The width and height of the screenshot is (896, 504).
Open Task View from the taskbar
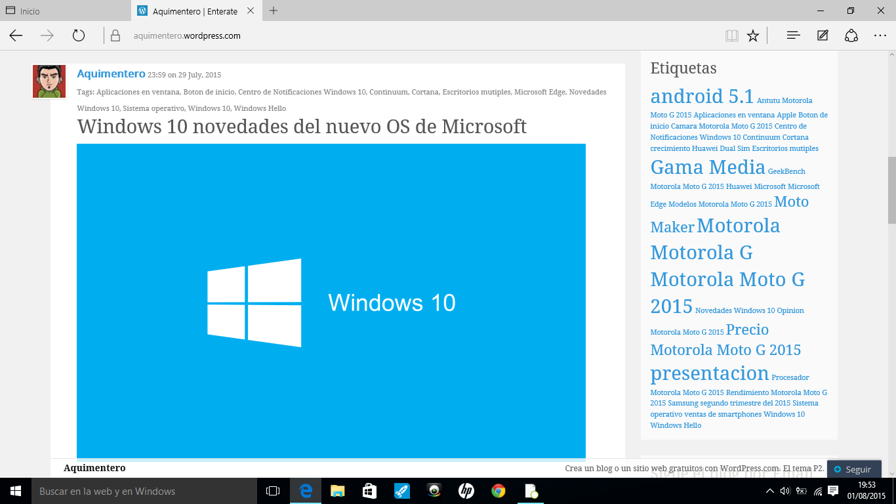tap(273, 491)
